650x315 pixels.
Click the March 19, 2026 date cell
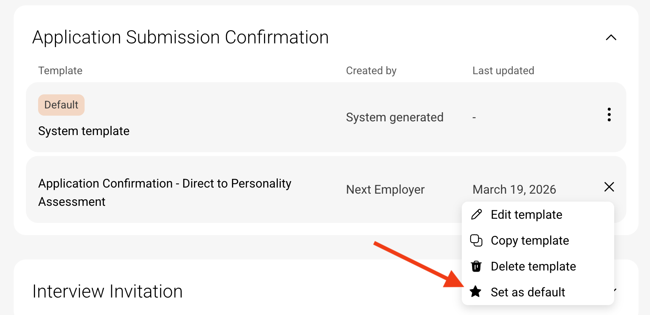[514, 189]
